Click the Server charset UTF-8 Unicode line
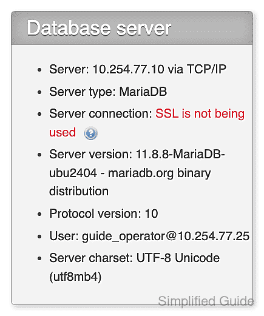This screenshot has width=264, height=316. [134, 258]
